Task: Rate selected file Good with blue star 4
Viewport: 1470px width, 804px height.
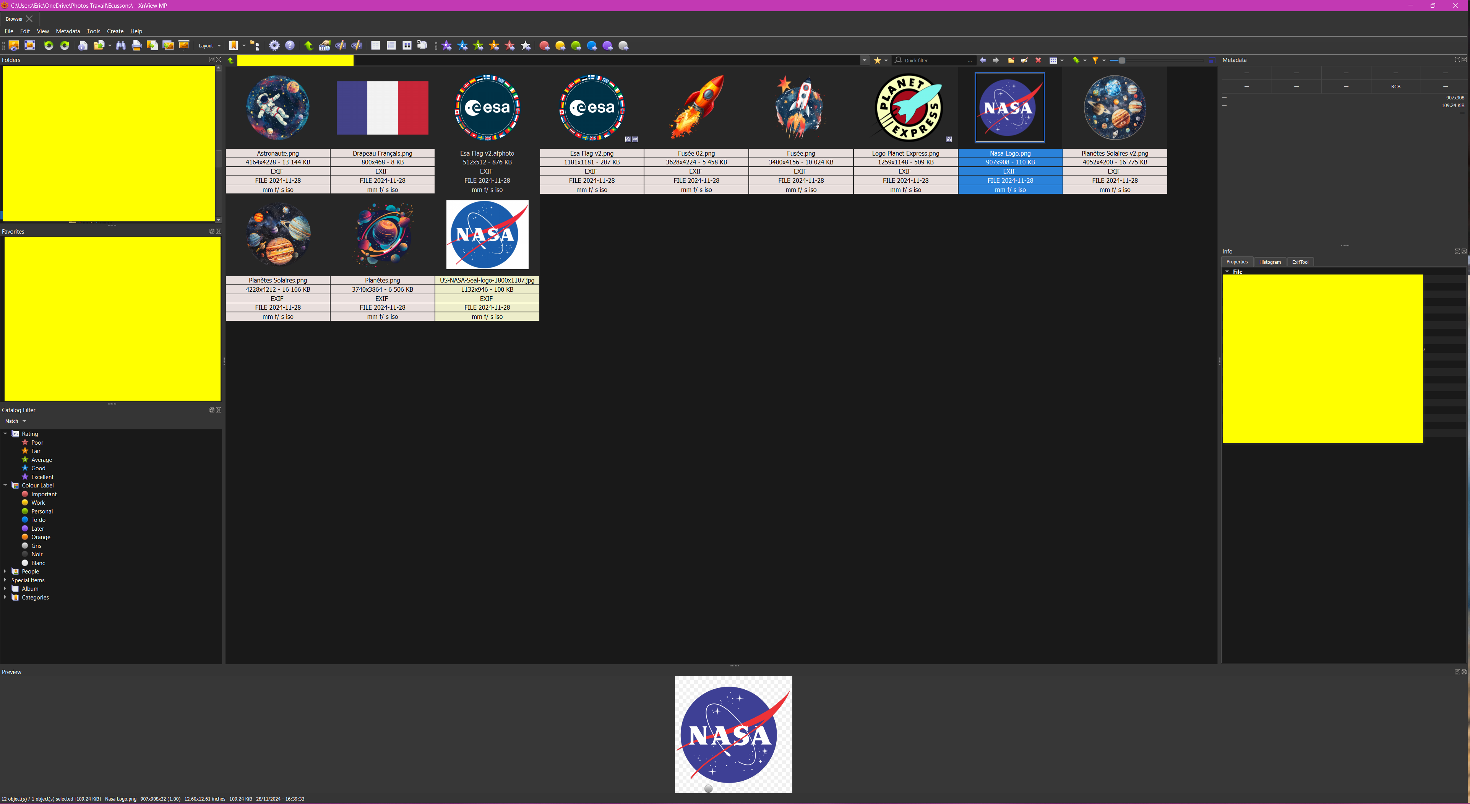Action: (x=463, y=45)
